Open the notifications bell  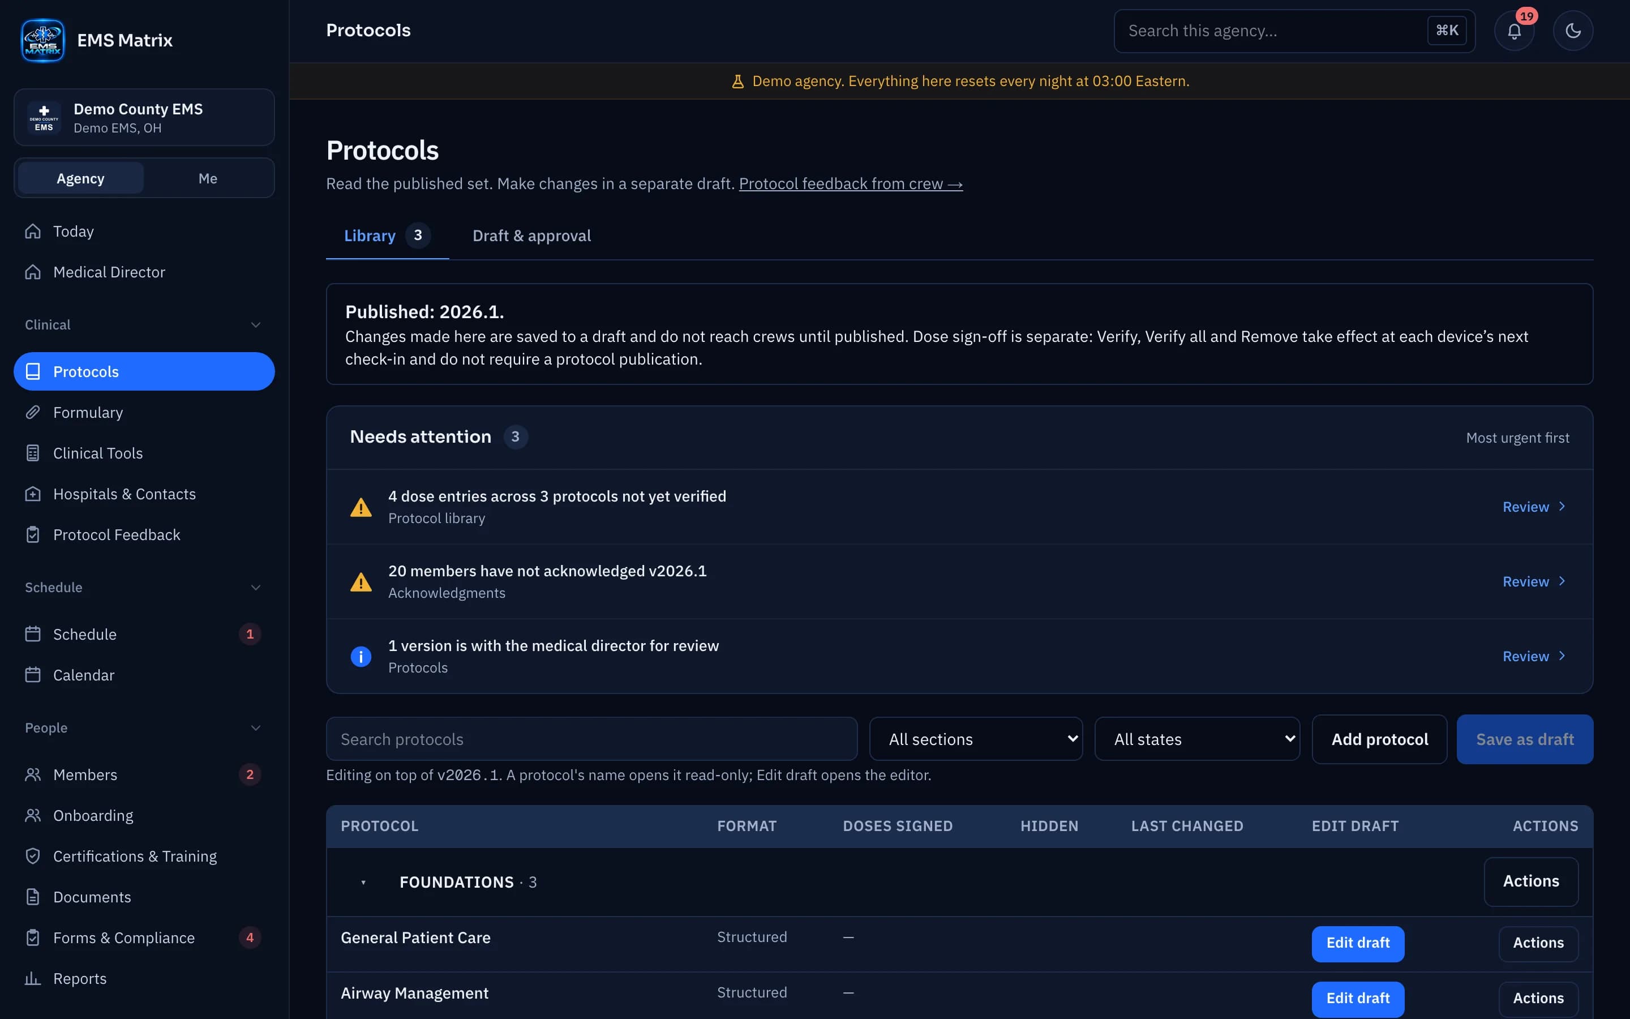click(1514, 31)
